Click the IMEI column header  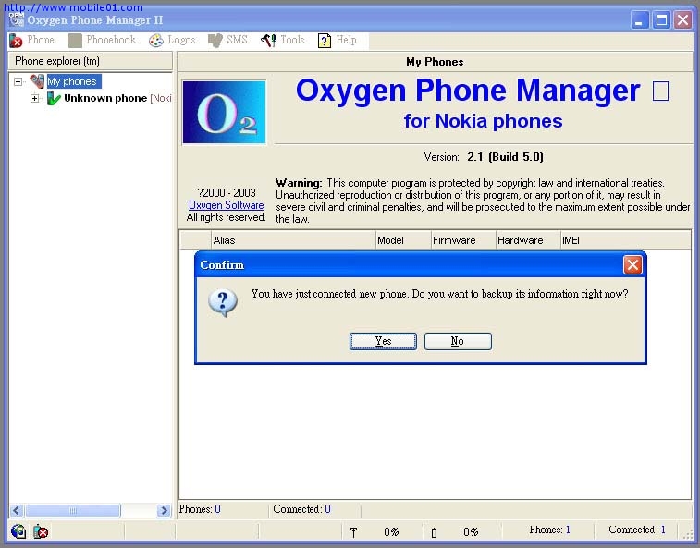coord(625,240)
